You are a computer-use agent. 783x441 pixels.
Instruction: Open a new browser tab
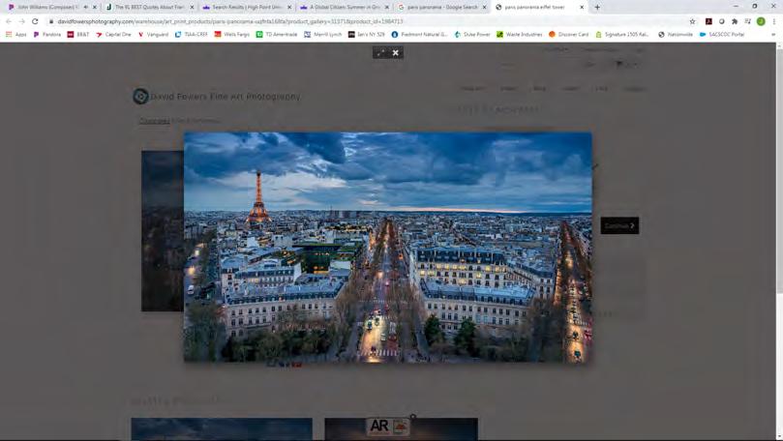[x=597, y=7]
